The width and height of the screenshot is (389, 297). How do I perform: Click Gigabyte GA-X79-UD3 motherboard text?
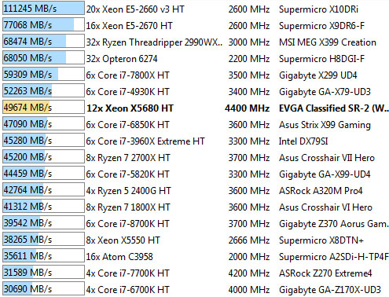pyautogui.click(x=325, y=92)
